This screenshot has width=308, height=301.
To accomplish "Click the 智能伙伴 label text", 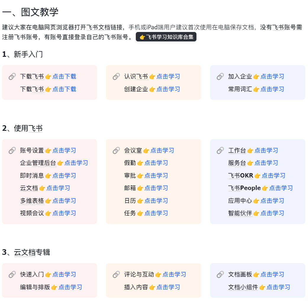I will point(240,213).
